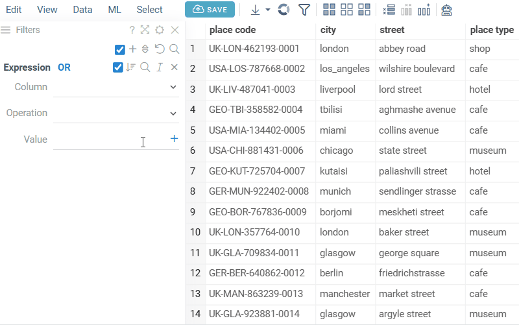Open the View menu
Viewport: 519px width, 325px height.
tap(47, 10)
